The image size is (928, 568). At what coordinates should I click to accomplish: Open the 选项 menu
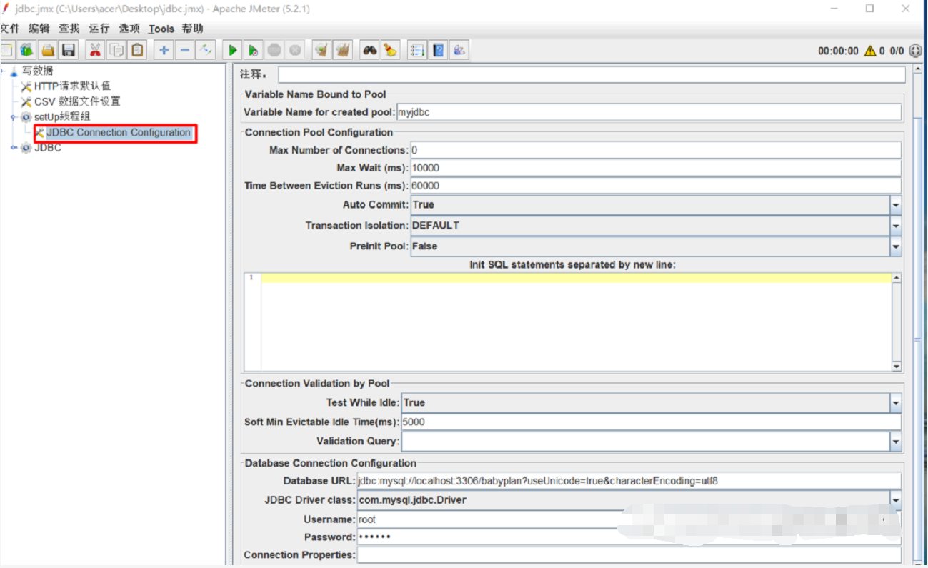[x=129, y=29]
